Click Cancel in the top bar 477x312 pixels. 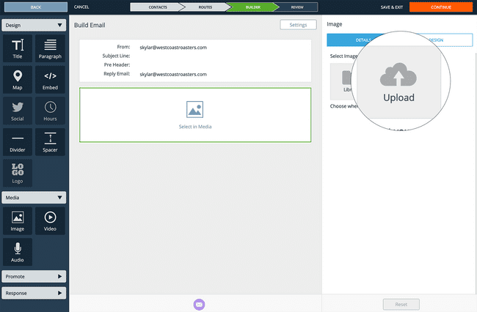[x=81, y=7]
